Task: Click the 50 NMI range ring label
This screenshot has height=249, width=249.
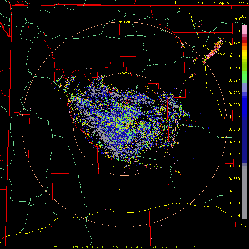Action: 124,73
